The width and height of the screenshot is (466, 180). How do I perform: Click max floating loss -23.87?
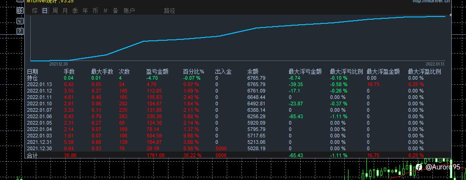pos(296,104)
